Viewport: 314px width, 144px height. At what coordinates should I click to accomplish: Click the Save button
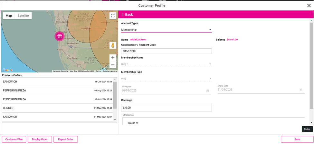[x=297, y=139]
